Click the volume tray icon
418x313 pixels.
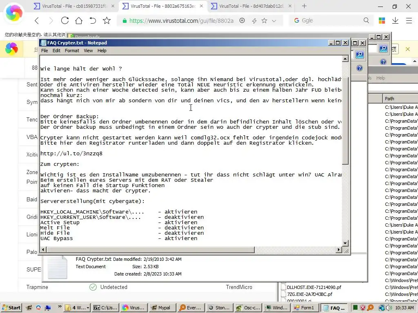(x=389, y=308)
